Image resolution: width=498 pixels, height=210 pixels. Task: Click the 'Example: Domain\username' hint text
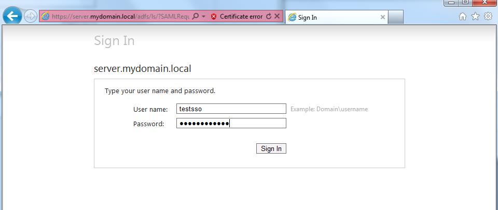coord(329,109)
